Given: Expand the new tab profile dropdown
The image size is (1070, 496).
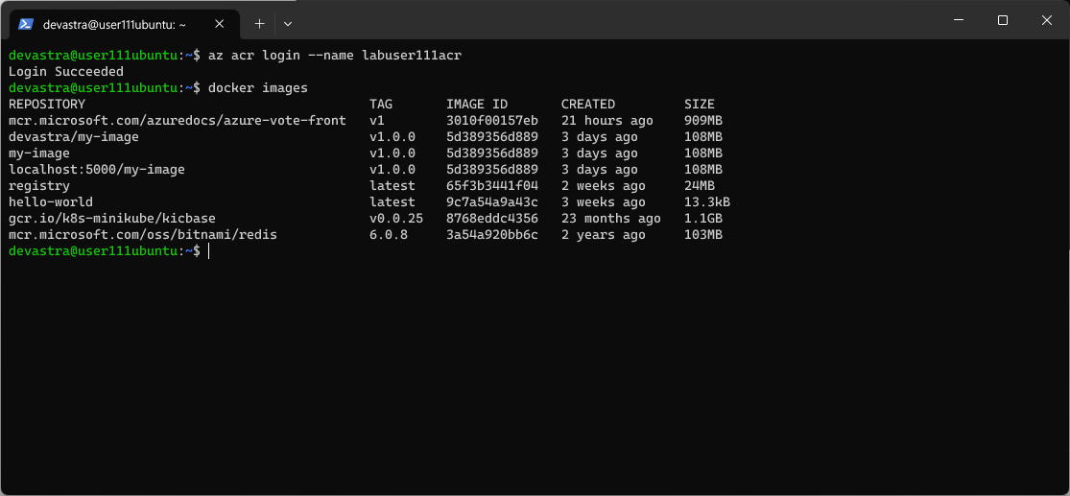Looking at the screenshot, I should tap(288, 24).
